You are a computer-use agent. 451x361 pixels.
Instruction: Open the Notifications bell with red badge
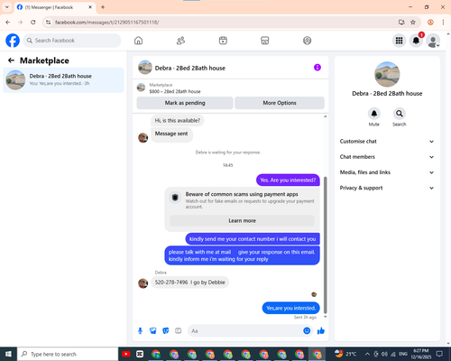coord(416,41)
